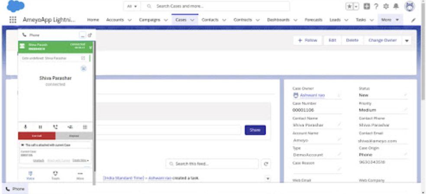Open the Forecasts tab
426x194 pixels.
(313, 20)
